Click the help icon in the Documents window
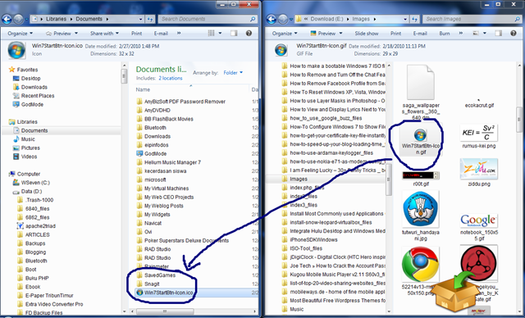 click(249, 33)
